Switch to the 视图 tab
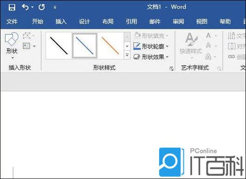This screenshot has height=179, width=246. point(202,21)
